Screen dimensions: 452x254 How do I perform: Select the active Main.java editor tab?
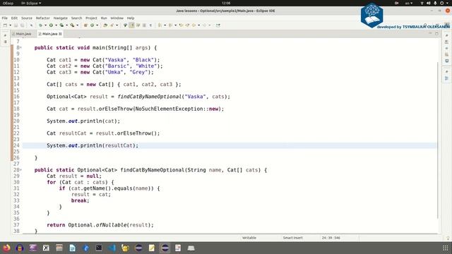49,34
